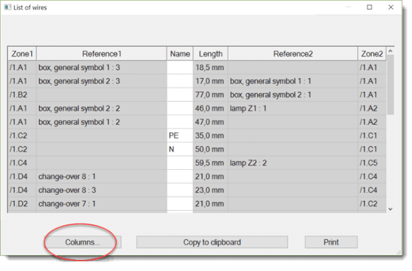This screenshot has width=412, height=271.
Task: Click the Reference2 column header
Action: [x=292, y=54]
